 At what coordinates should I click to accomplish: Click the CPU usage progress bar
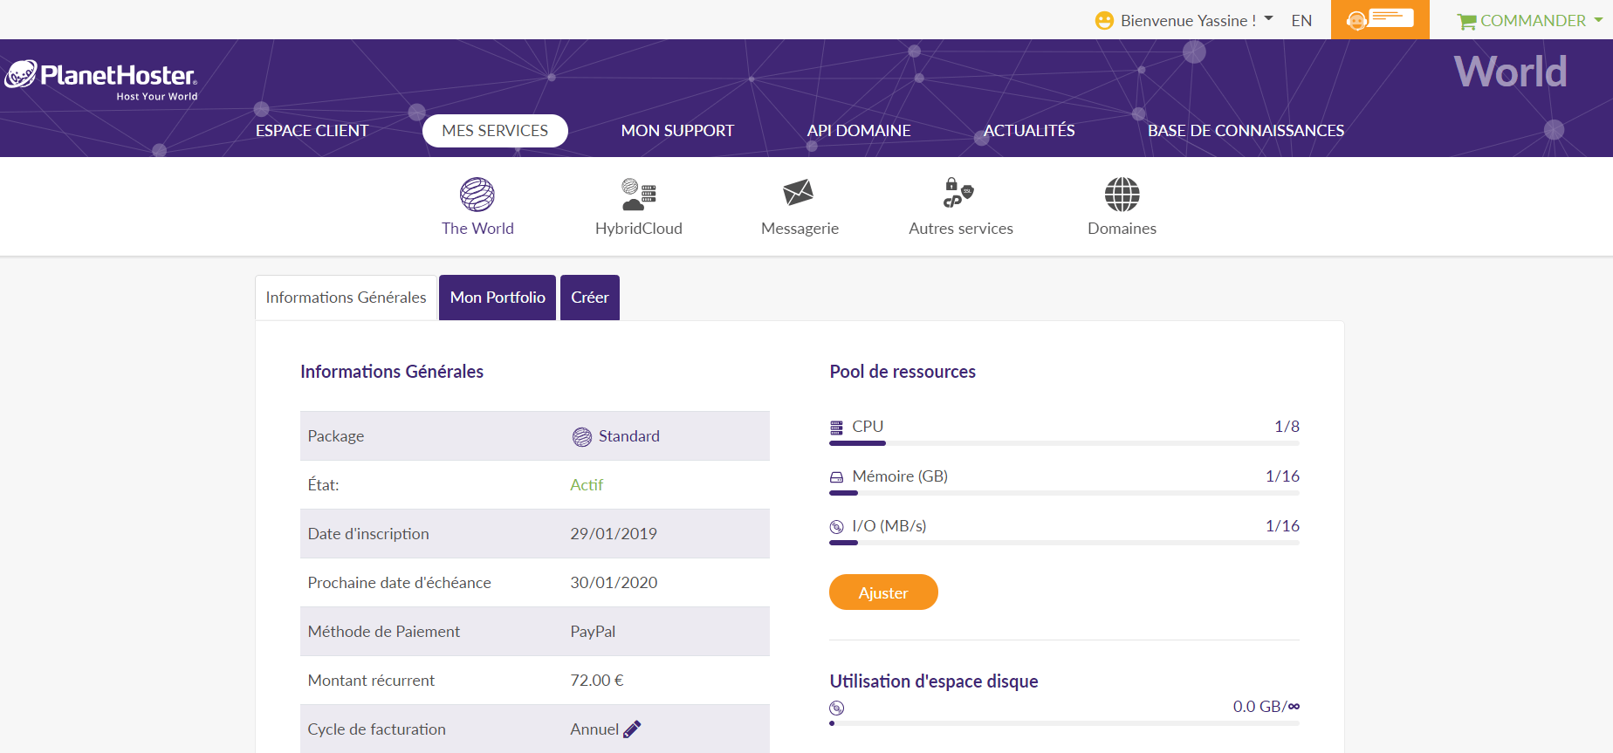pos(1063,443)
